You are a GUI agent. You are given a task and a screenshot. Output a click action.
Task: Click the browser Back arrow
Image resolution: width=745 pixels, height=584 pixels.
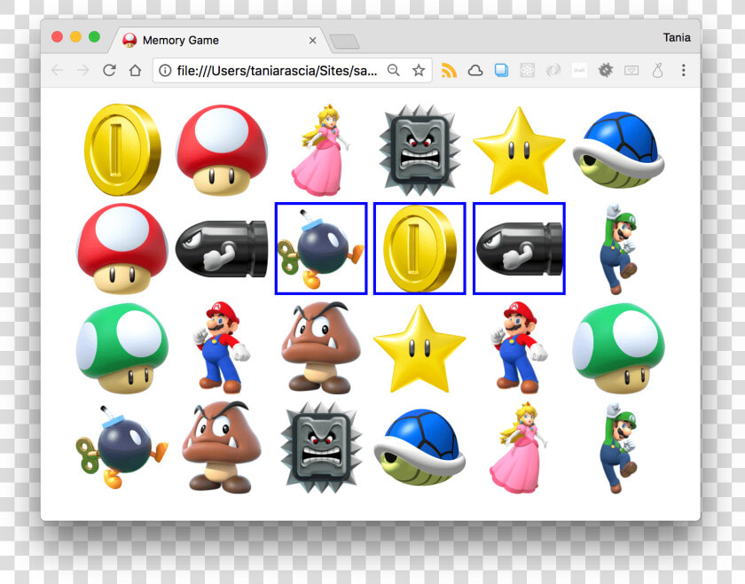click(x=58, y=71)
